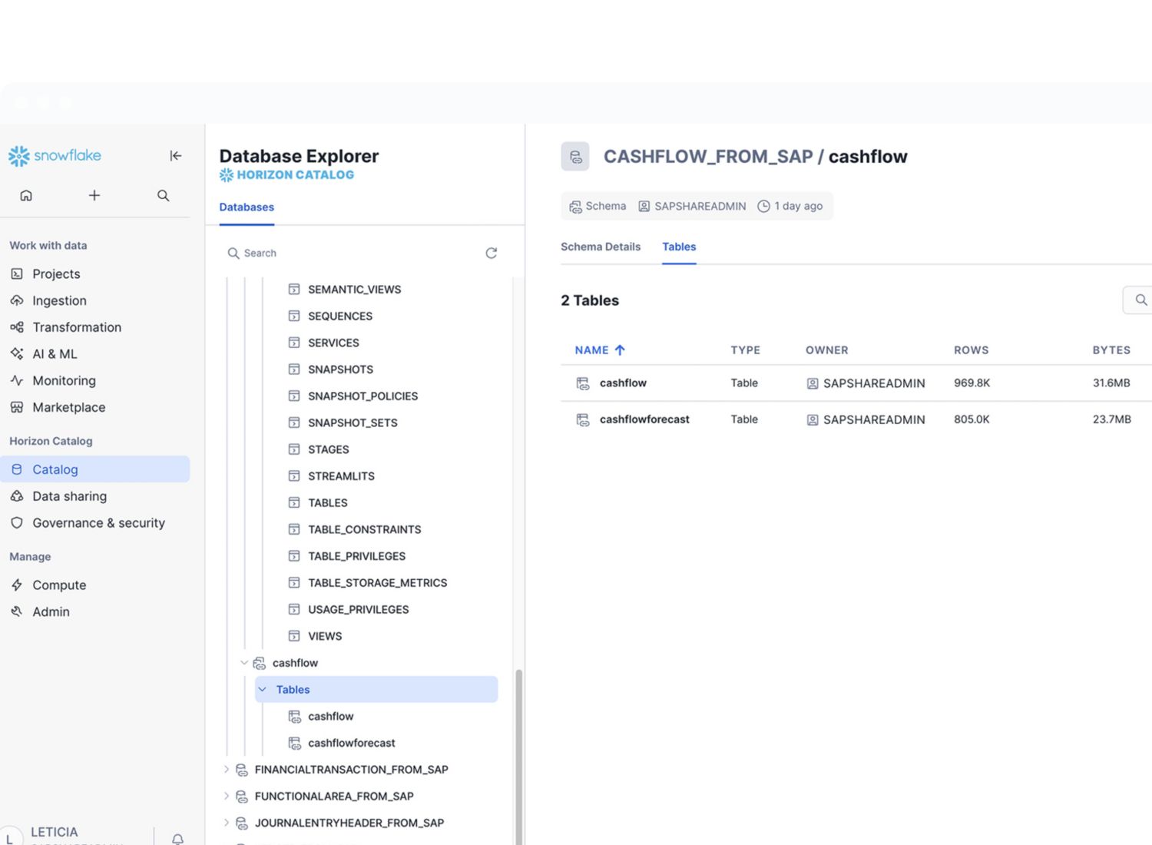The height and width of the screenshot is (845, 1152).
Task: Click the CASHFLOW_FROM_SAP schema header icon
Action: point(575,157)
